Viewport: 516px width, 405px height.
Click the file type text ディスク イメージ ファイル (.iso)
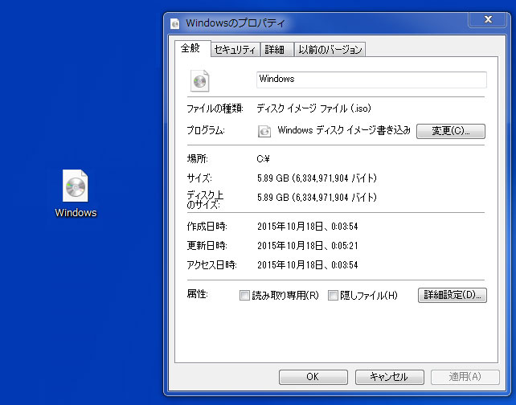tap(314, 108)
